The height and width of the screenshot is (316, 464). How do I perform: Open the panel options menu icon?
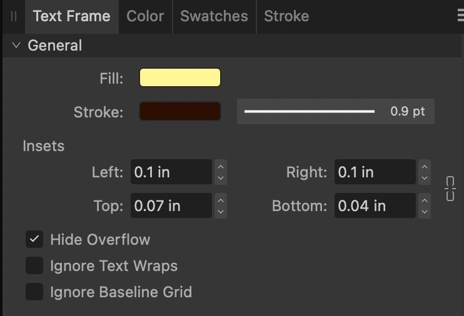coord(460,17)
